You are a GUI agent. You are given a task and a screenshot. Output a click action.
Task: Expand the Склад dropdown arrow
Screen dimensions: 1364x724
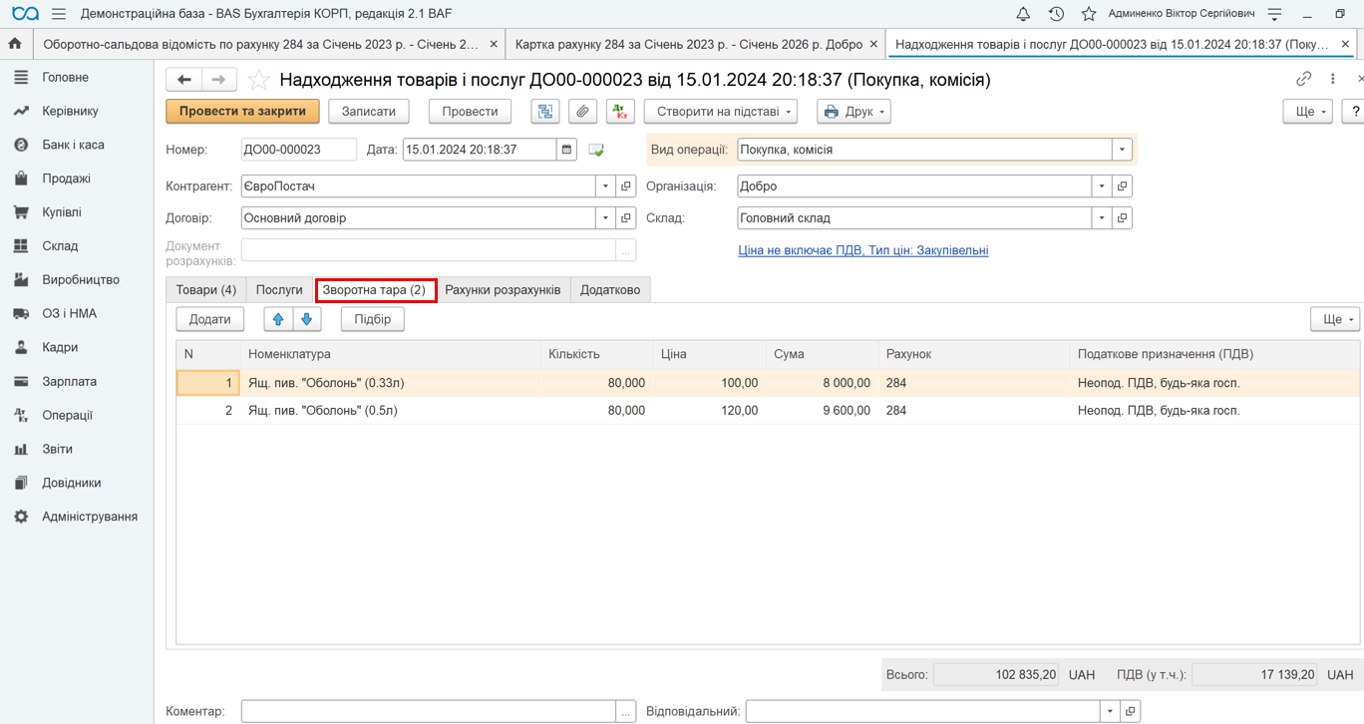point(1102,217)
